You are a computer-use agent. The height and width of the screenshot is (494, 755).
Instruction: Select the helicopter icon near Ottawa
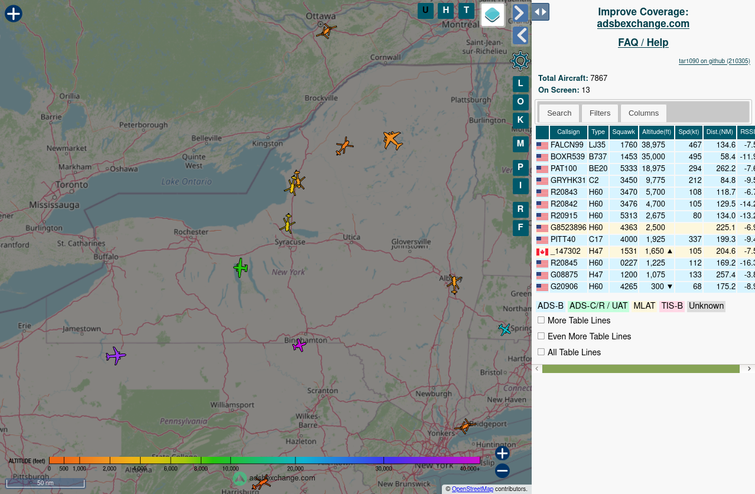point(326,30)
